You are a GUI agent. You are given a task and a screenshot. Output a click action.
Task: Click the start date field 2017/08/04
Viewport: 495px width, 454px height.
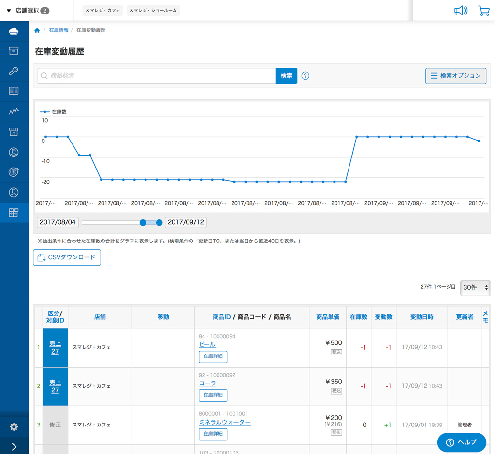coord(58,222)
